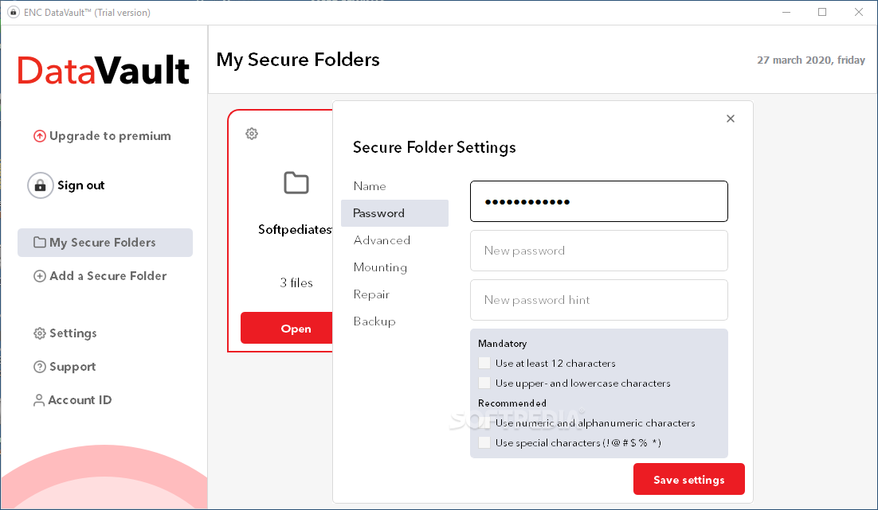This screenshot has width=878, height=510.
Task: Check Use at least 12 characters
Action: pos(484,363)
